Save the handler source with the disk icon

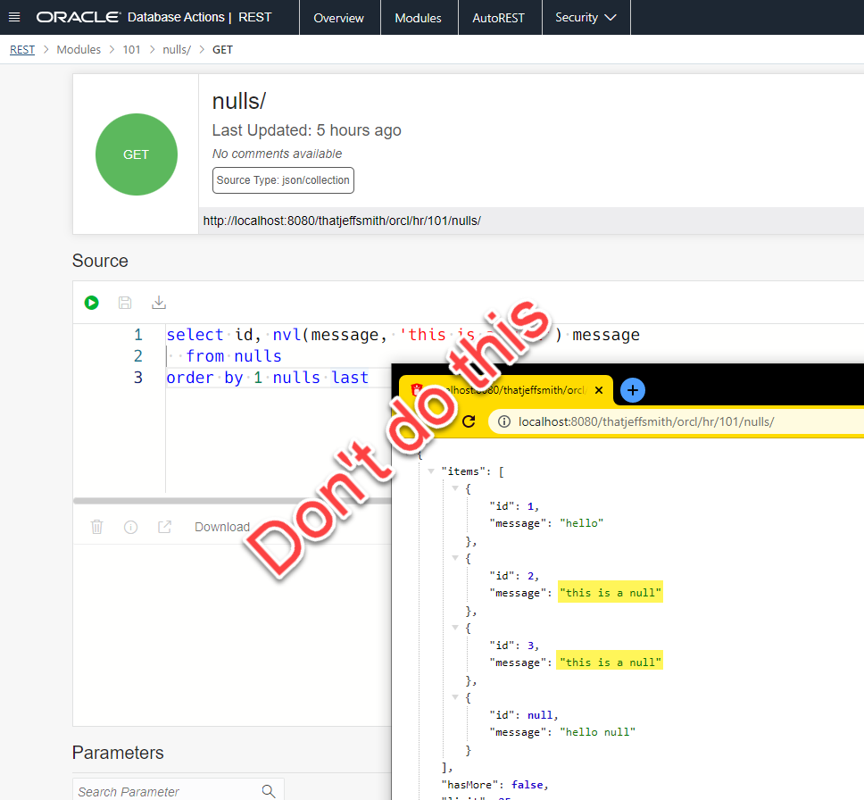(x=125, y=303)
